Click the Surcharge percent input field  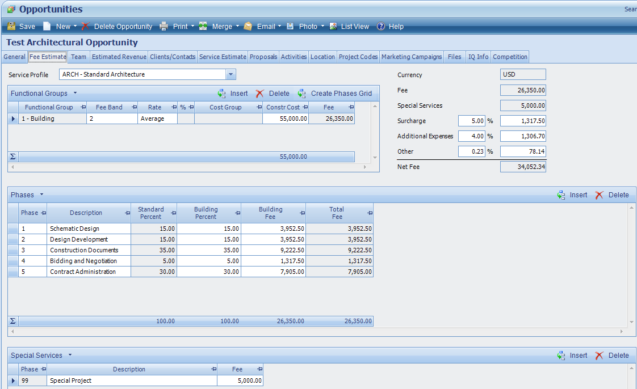(x=471, y=121)
